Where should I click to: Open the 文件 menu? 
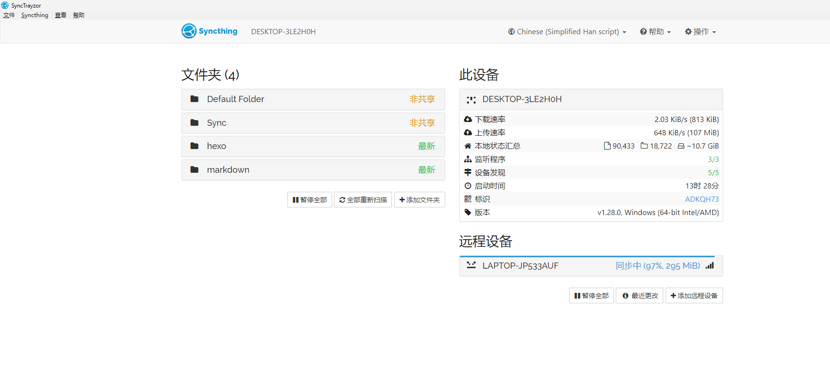pyautogui.click(x=9, y=15)
